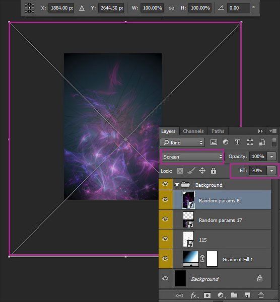Screen dimensions: 280x302
Task: Click the rotation angle input field
Action: [x=239, y=8]
